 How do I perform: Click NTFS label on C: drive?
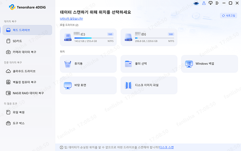(x=111, y=41)
